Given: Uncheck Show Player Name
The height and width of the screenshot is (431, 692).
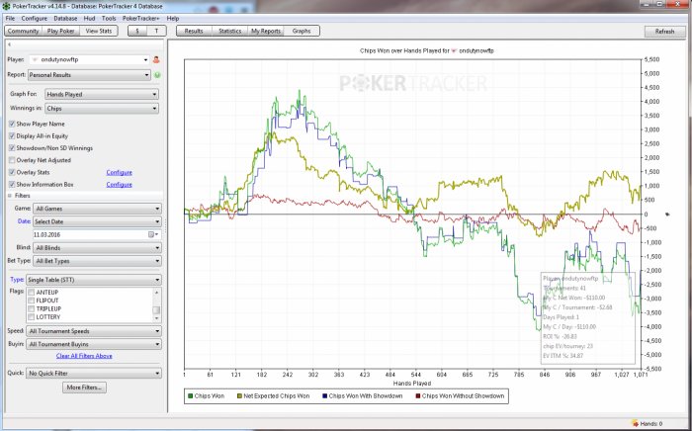Looking at the screenshot, I should coord(11,124).
